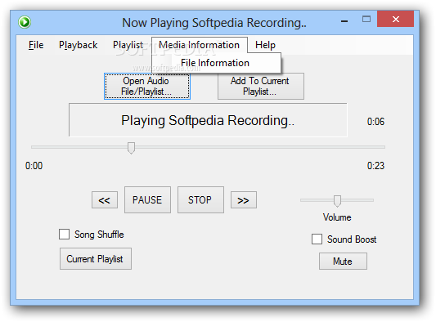Screen dimensions: 436x322
Task: Collapse the Media Information menu
Action: point(199,45)
